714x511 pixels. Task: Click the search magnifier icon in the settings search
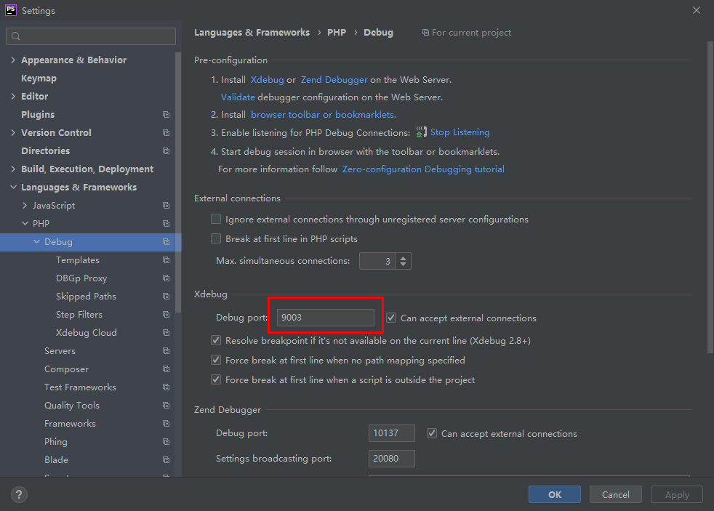click(x=16, y=36)
